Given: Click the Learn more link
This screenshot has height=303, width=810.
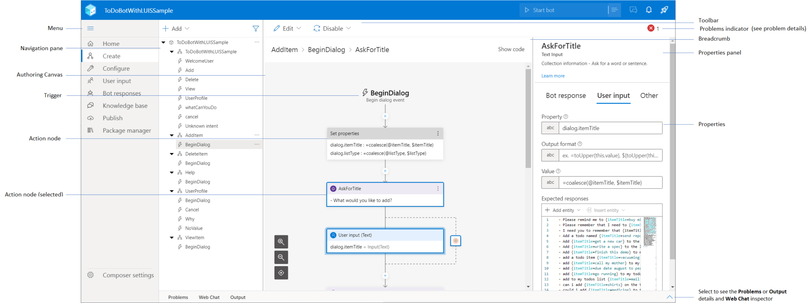Looking at the screenshot, I should (x=553, y=76).
